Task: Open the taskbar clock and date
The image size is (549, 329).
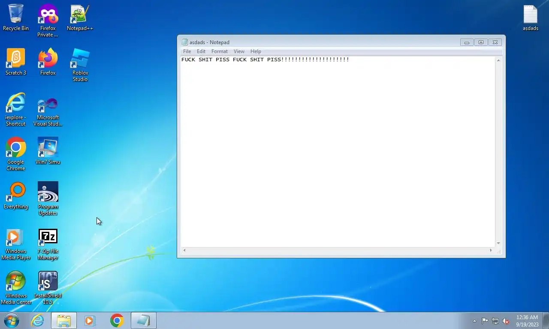Action: [x=527, y=321]
